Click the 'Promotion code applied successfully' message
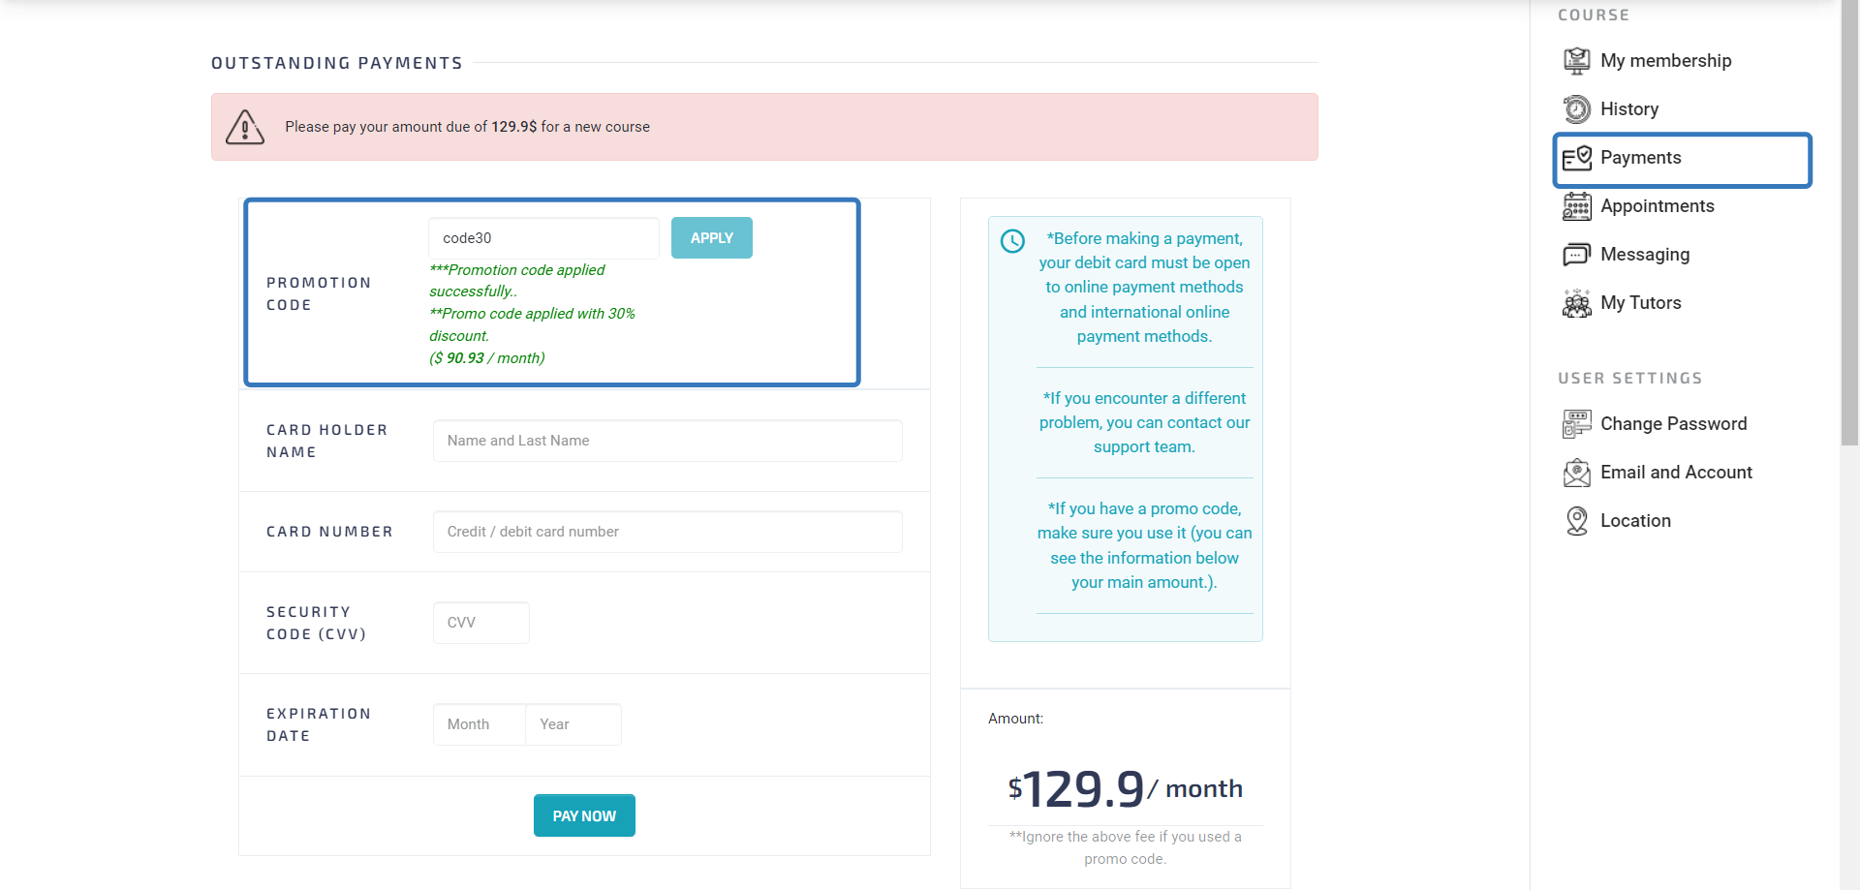The image size is (1860, 890). 517,281
